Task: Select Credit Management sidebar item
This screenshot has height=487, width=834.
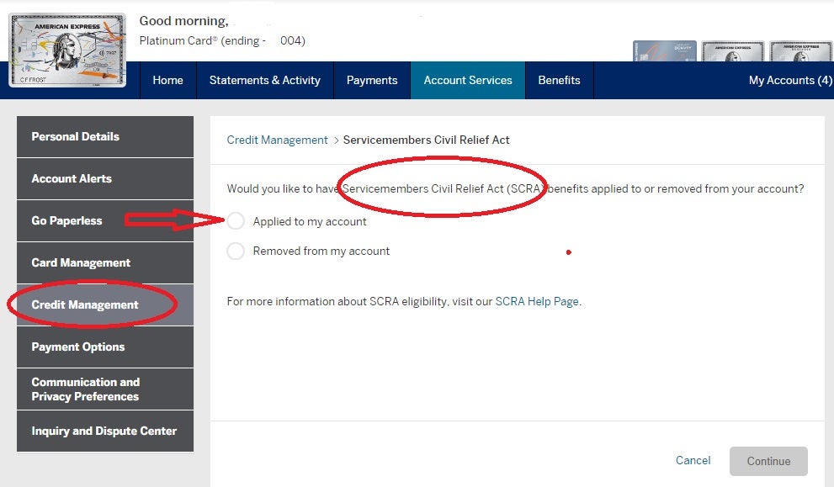Action: point(105,304)
